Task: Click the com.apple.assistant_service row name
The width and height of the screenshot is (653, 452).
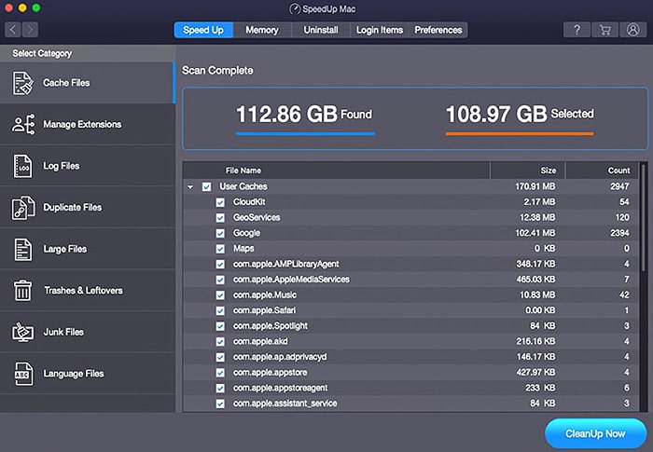Action: tap(285, 403)
